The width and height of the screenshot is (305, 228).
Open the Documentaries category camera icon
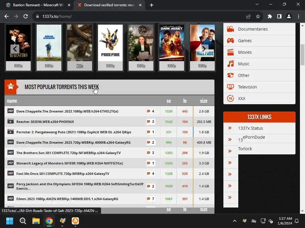[231, 29]
